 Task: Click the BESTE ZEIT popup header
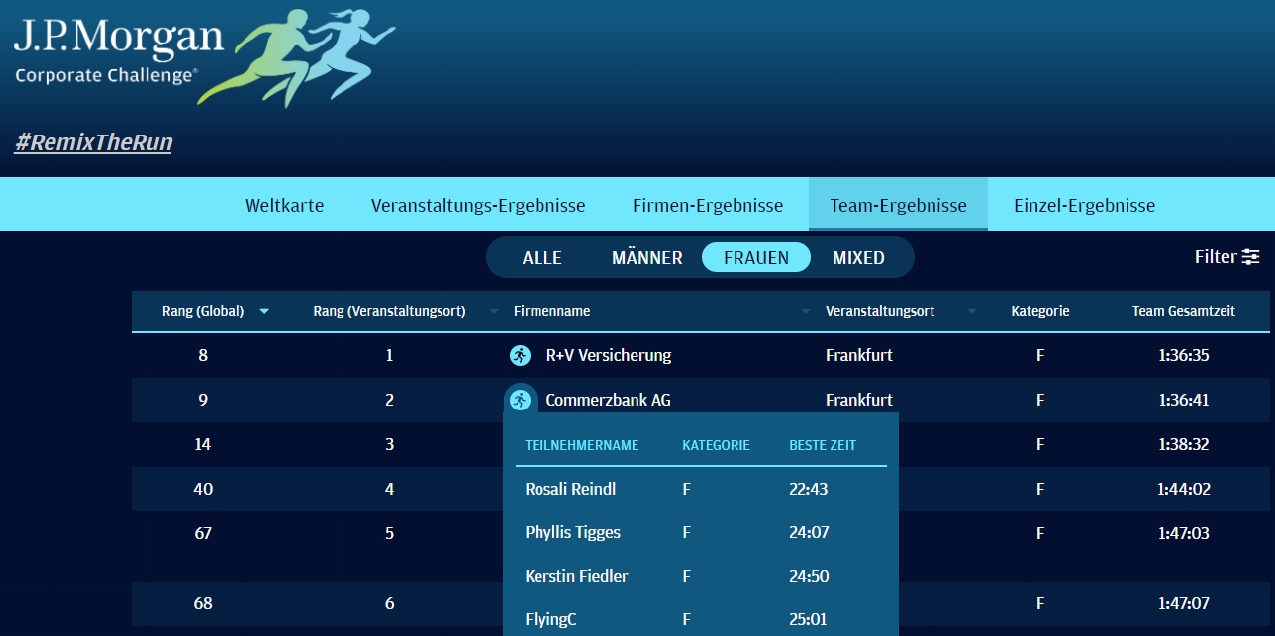pyautogui.click(x=823, y=445)
